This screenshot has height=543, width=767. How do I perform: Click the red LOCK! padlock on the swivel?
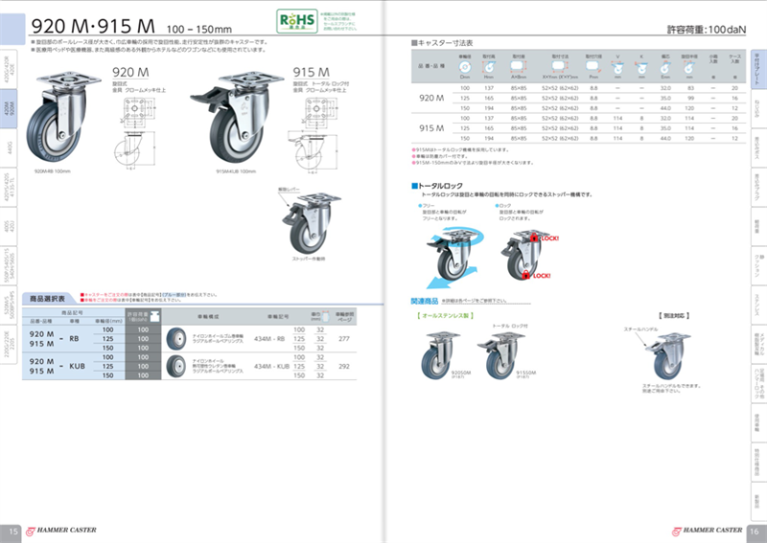pyautogui.click(x=534, y=238)
